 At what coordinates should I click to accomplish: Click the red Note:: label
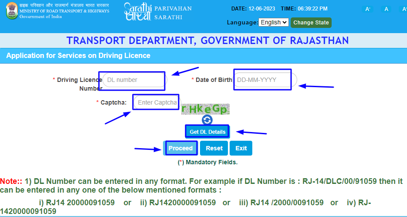coord(11,181)
